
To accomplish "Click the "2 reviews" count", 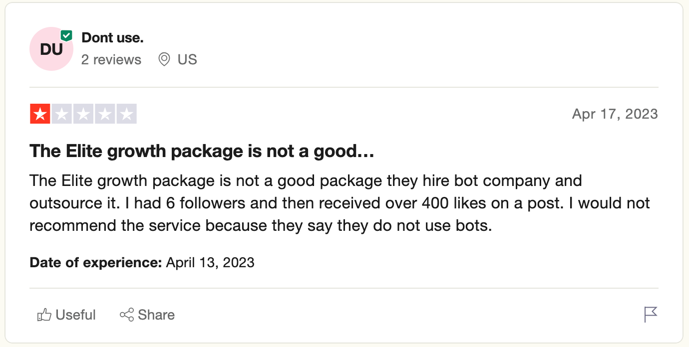I will point(111,60).
